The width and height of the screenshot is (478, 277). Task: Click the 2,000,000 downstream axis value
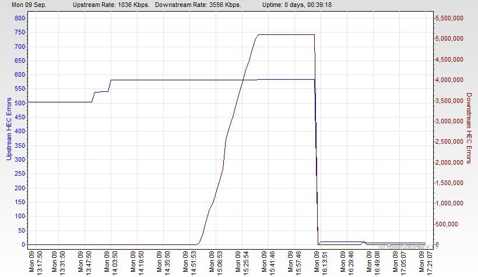(x=449, y=162)
